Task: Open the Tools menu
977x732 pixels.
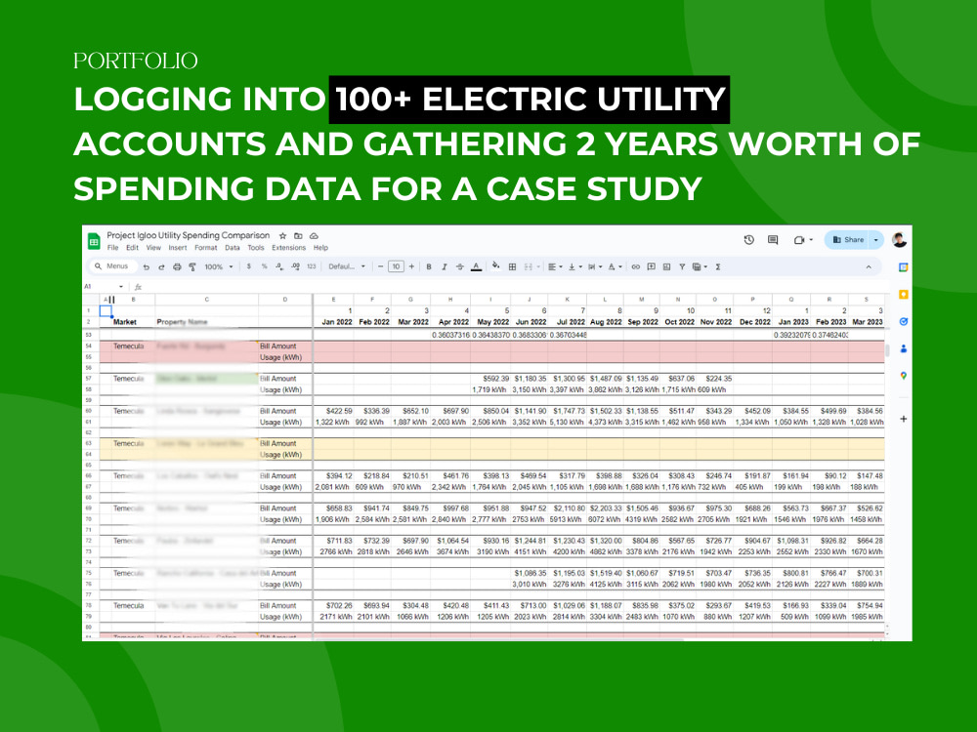Action: click(255, 248)
